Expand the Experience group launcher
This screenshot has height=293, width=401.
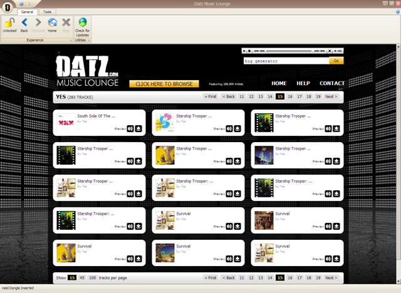pos(71,40)
